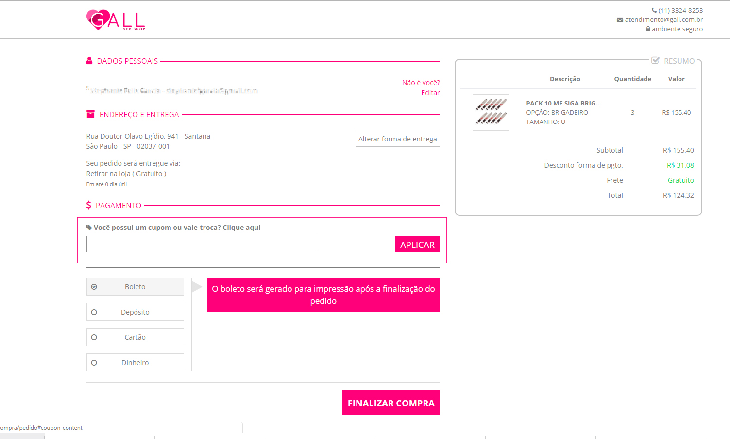Click the 'OPÇÃO: BRIGADEIRO' product option text
Screen dimensions: 730x439
(x=557, y=112)
